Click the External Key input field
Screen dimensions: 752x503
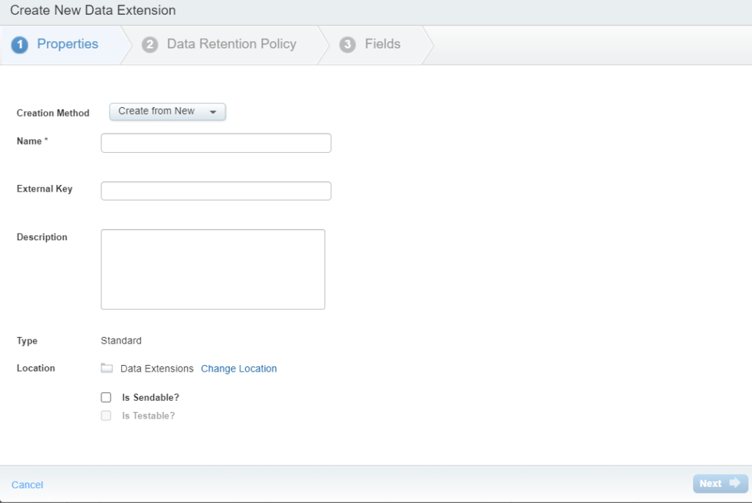[215, 190]
